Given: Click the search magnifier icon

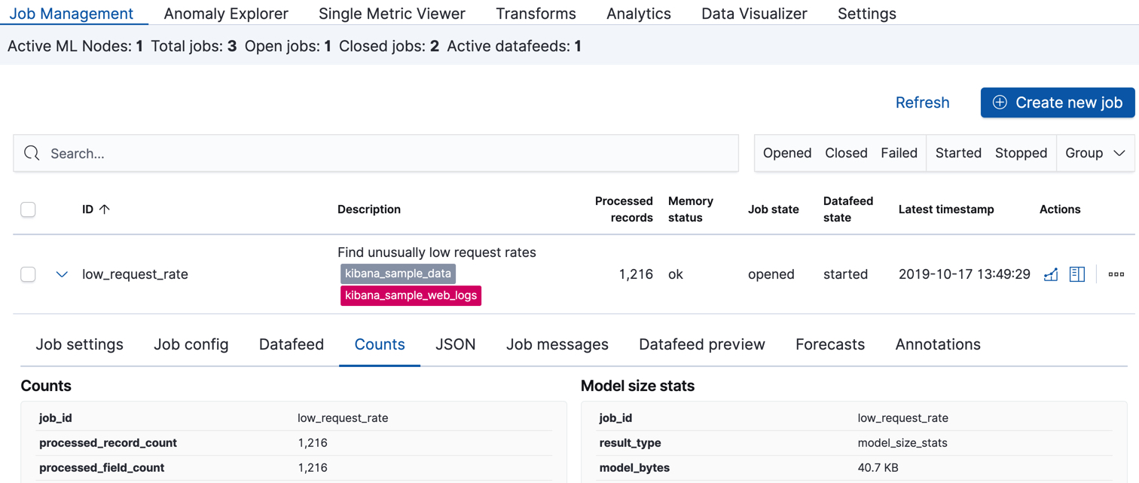Looking at the screenshot, I should tap(32, 154).
